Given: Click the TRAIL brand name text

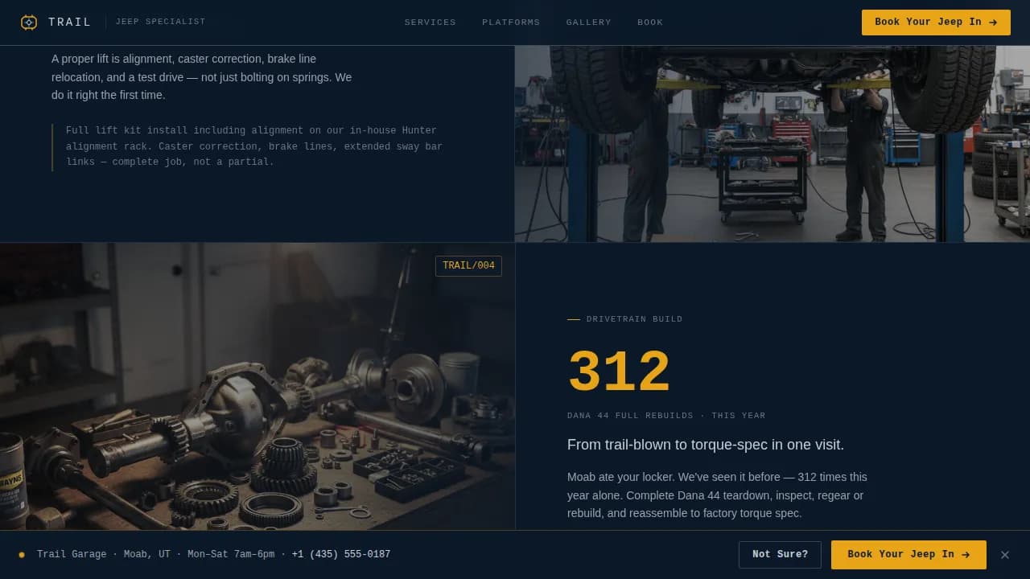Looking at the screenshot, I should click(70, 23).
